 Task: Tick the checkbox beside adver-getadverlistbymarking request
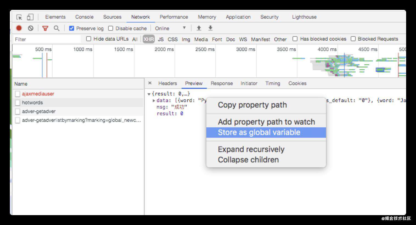(x=18, y=120)
